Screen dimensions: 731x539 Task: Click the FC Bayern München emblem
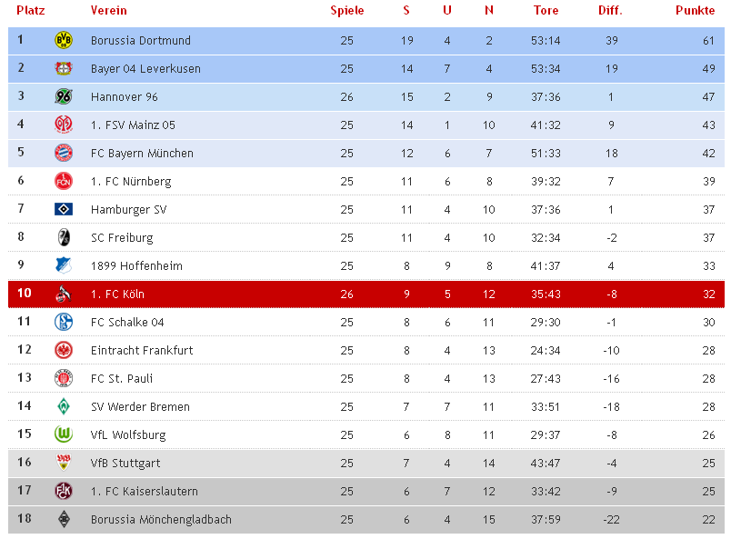click(x=64, y=153)
